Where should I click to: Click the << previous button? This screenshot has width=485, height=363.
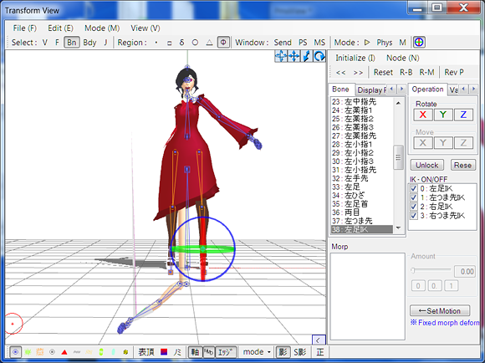(340, 73)
